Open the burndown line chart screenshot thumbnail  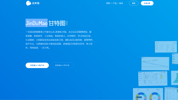tap(155, 64)
